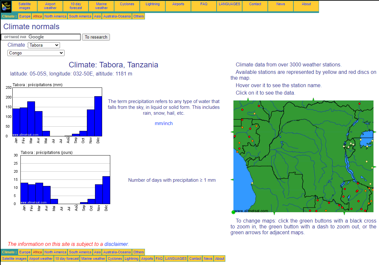Select Africa in the top Climate bar

(x=37, y=16)
